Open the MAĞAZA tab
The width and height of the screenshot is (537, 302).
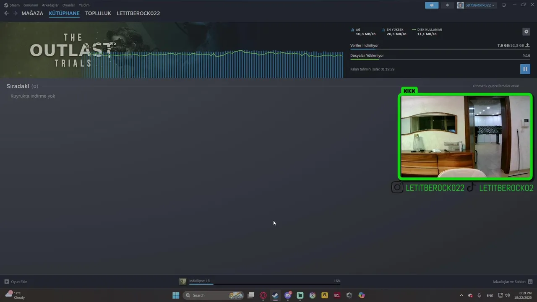click(32, 13)
